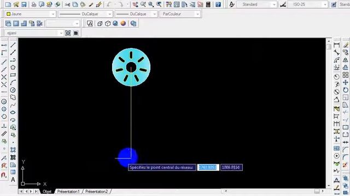350x196 pixels.
Task: Toggle the Tangent object snap
Action: click(x=4, y=117)
